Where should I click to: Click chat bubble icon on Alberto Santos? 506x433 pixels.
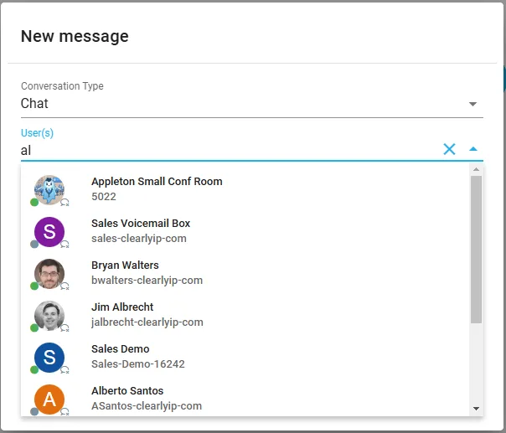tap(65, 412)
